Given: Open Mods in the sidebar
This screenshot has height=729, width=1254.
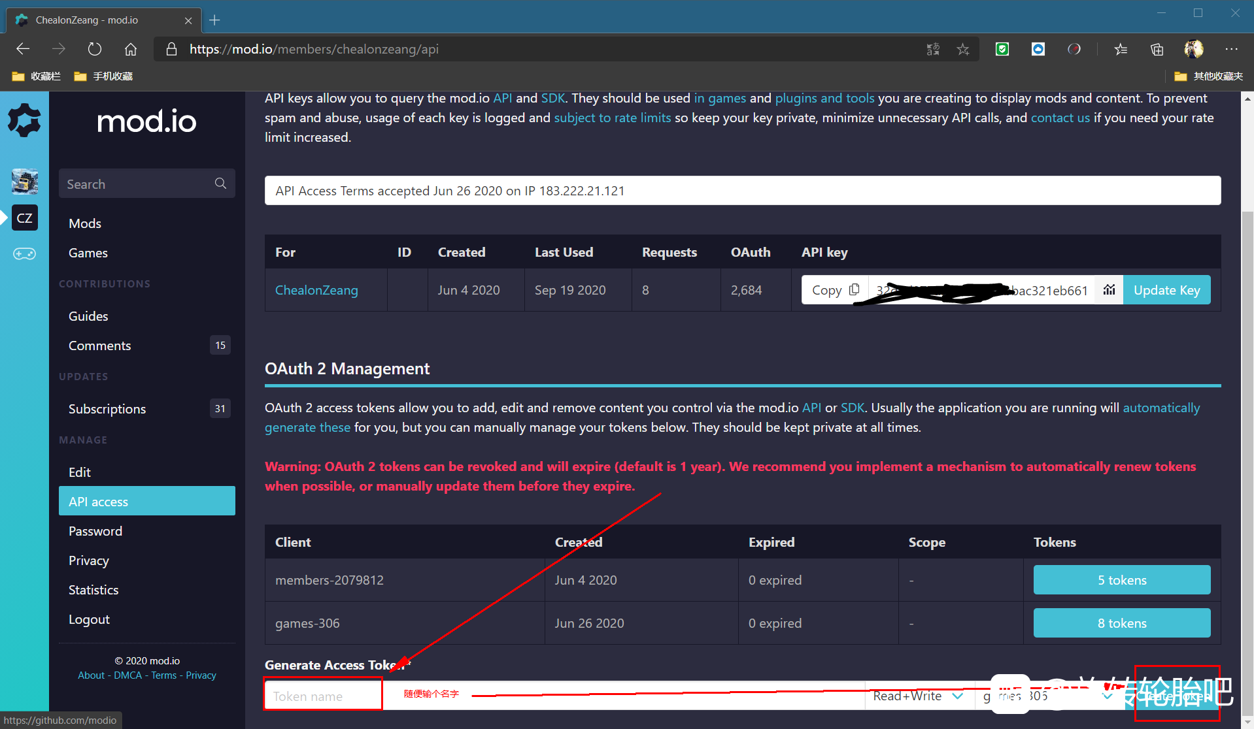Looking at the screenshot, I should coord(85,223).
